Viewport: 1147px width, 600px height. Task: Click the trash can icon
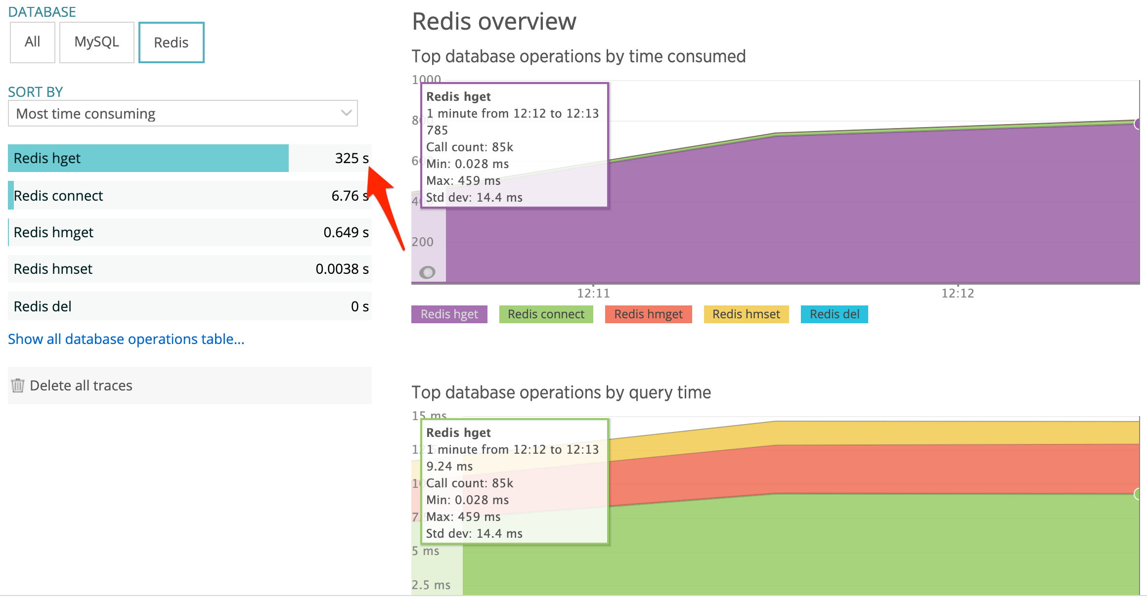pos(18,386)
